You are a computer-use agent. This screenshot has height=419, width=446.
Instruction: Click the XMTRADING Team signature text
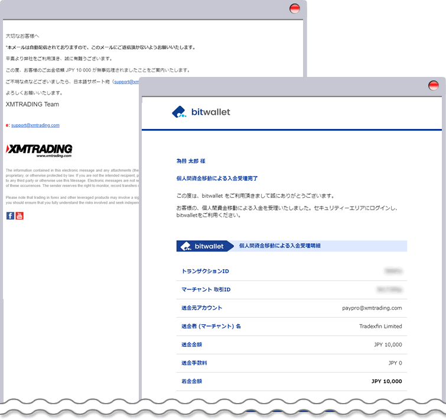(32, 104)
